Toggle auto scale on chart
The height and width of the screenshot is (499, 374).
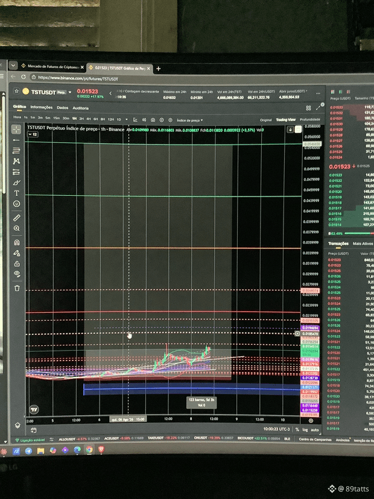pos(315,430)
